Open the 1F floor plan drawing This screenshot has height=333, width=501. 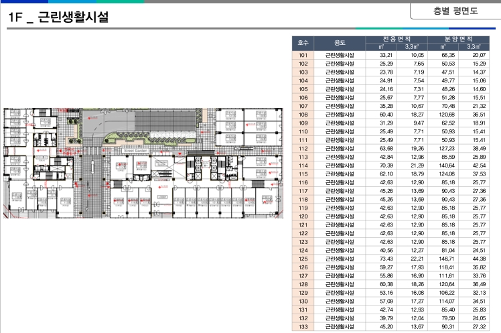click(x=143, y=163)
